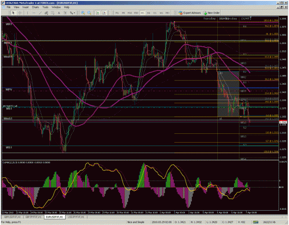Draw a vertical line
Viewport: 289px width, 225px height.
coord(27,13)
